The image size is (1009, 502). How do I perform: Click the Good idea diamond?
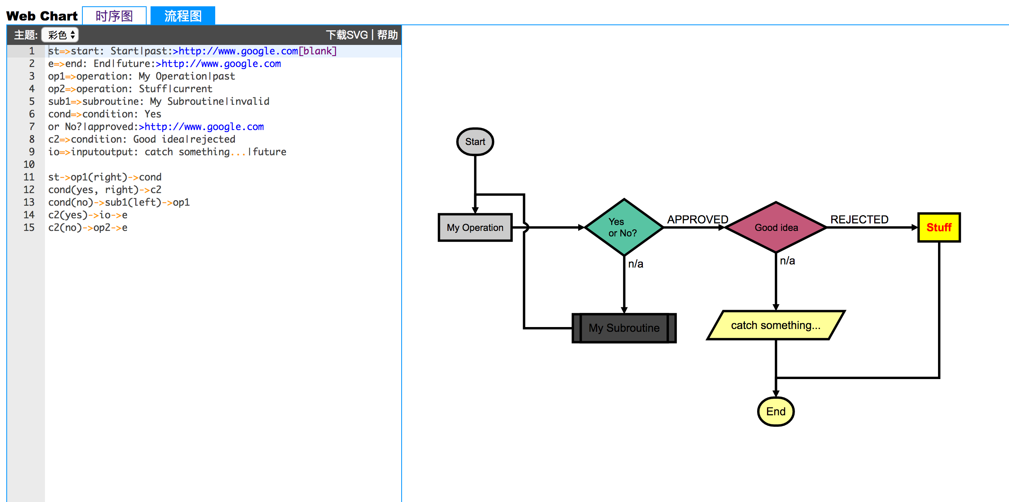[x=776, y=227]
